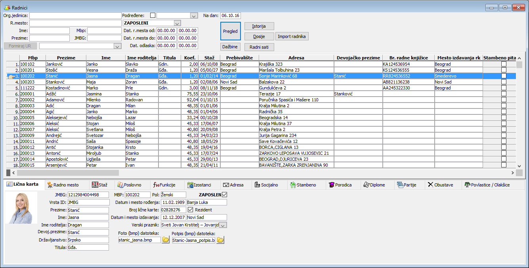The image size is (529, 268).
Task: Click the Porodica tab icon
Action: [331, 185]
